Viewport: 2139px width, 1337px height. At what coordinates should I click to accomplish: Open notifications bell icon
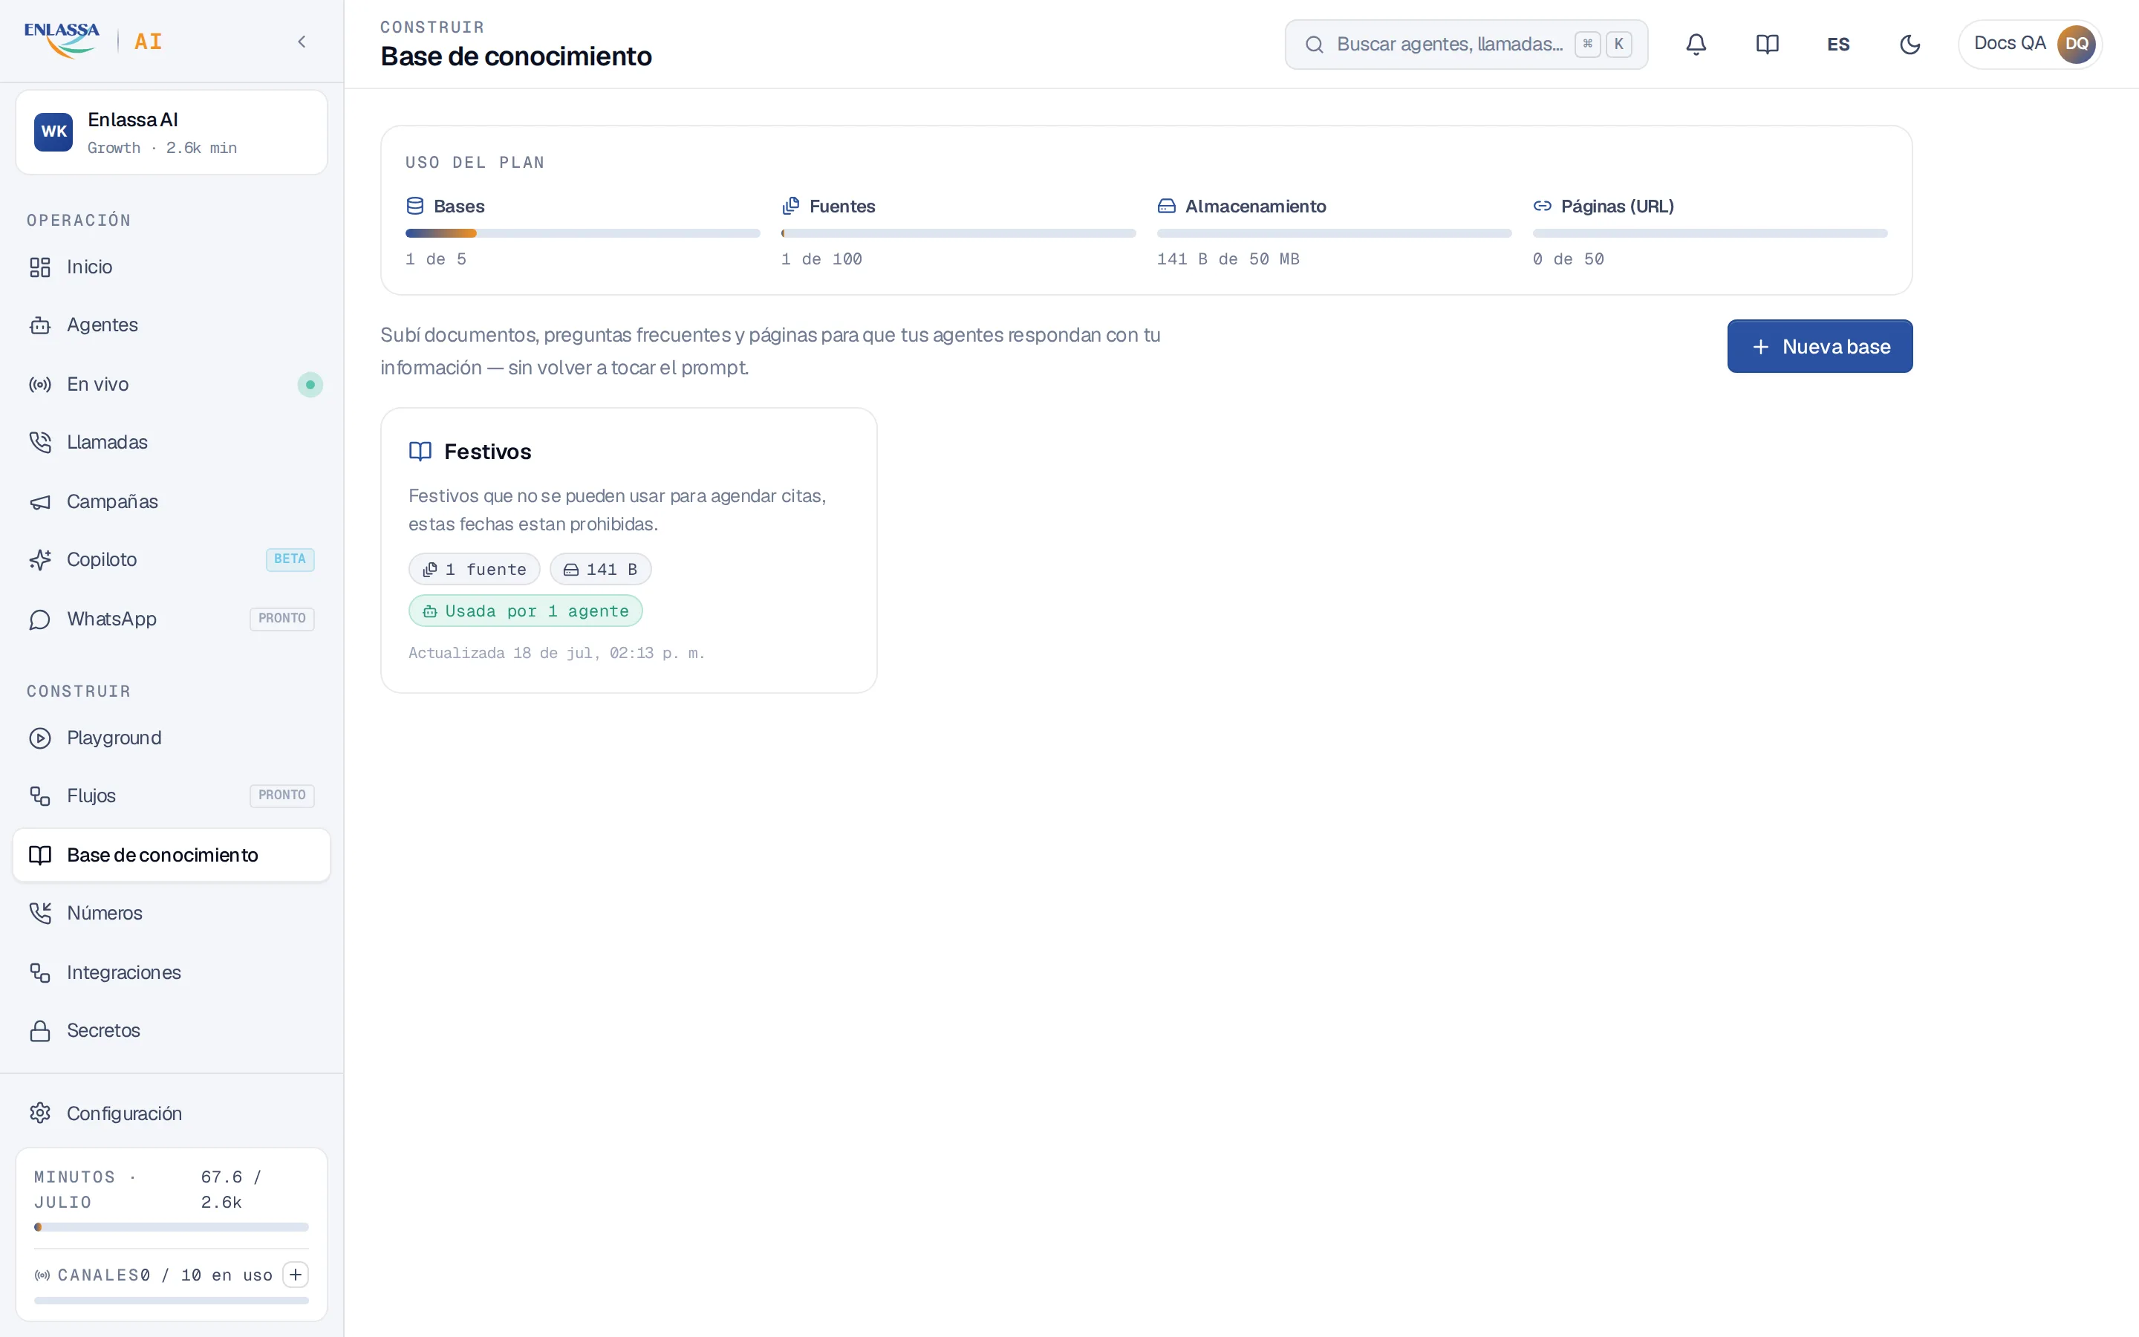tap(1696, 45)
